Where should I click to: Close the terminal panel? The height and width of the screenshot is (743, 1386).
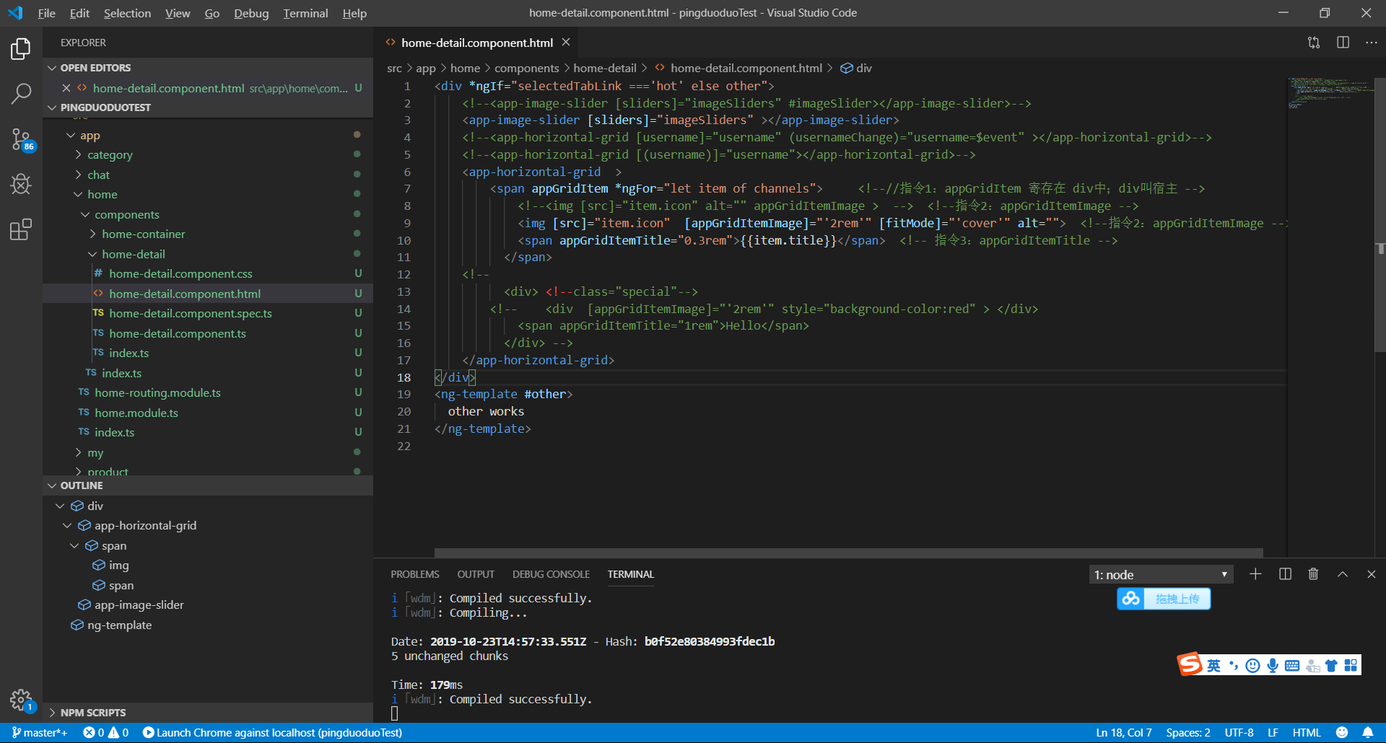[x=1371, y=574]
